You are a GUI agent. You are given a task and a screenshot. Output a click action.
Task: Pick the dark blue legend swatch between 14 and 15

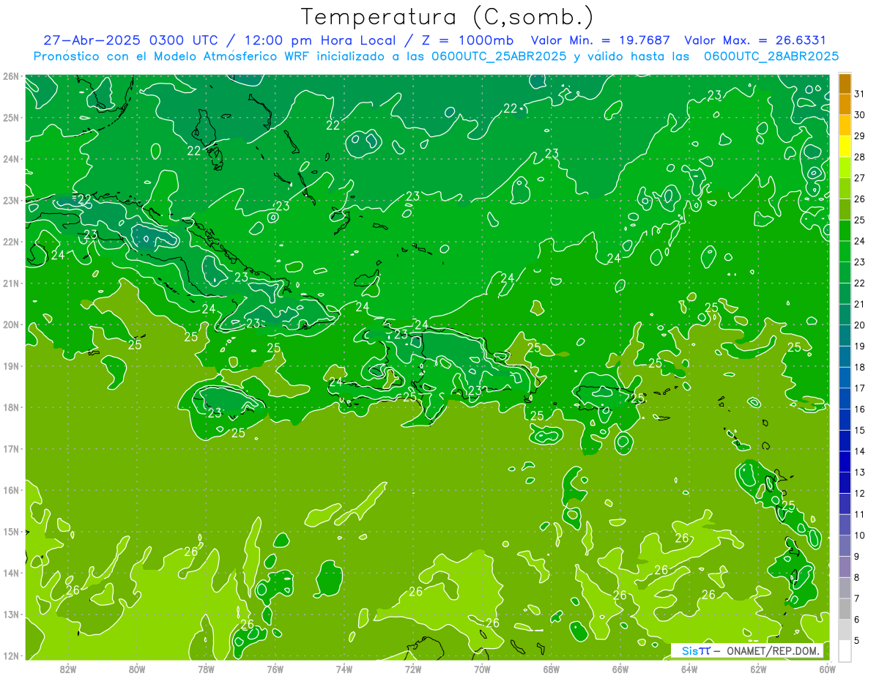point(845,441)
